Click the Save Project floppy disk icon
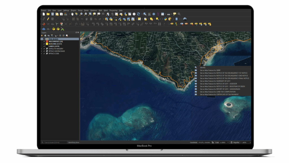This screenshot has height=163, width=289. coord(52,14)
